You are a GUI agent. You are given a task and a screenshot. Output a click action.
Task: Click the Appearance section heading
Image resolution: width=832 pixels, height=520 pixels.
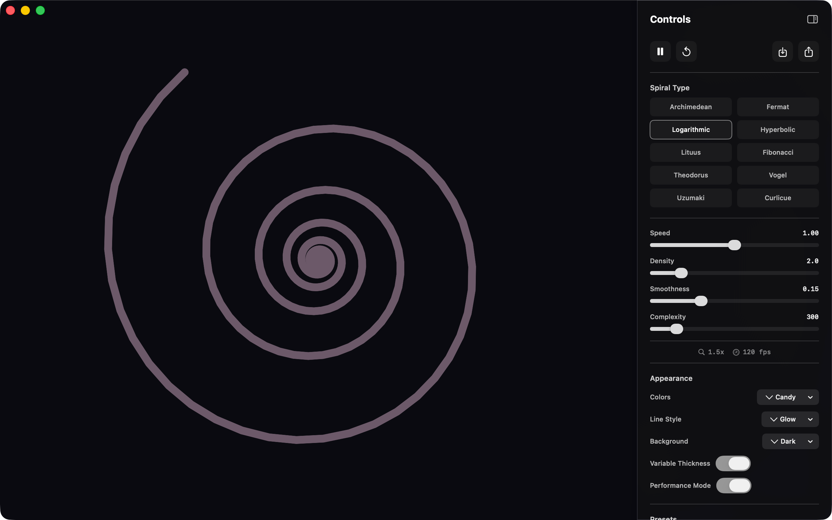point(671,378)
